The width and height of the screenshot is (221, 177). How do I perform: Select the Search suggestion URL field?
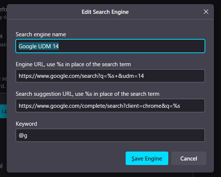(110, 106)
